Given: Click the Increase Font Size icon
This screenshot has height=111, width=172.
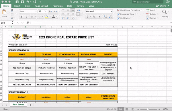Looking at the screenshot, I should point(50,12).
